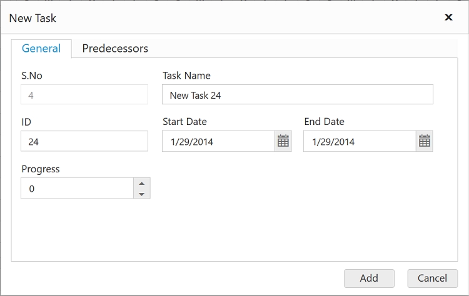Viewport: 469px width, 296px height.
Task: Click the Progress numeric value box
Action: [77, 188]
